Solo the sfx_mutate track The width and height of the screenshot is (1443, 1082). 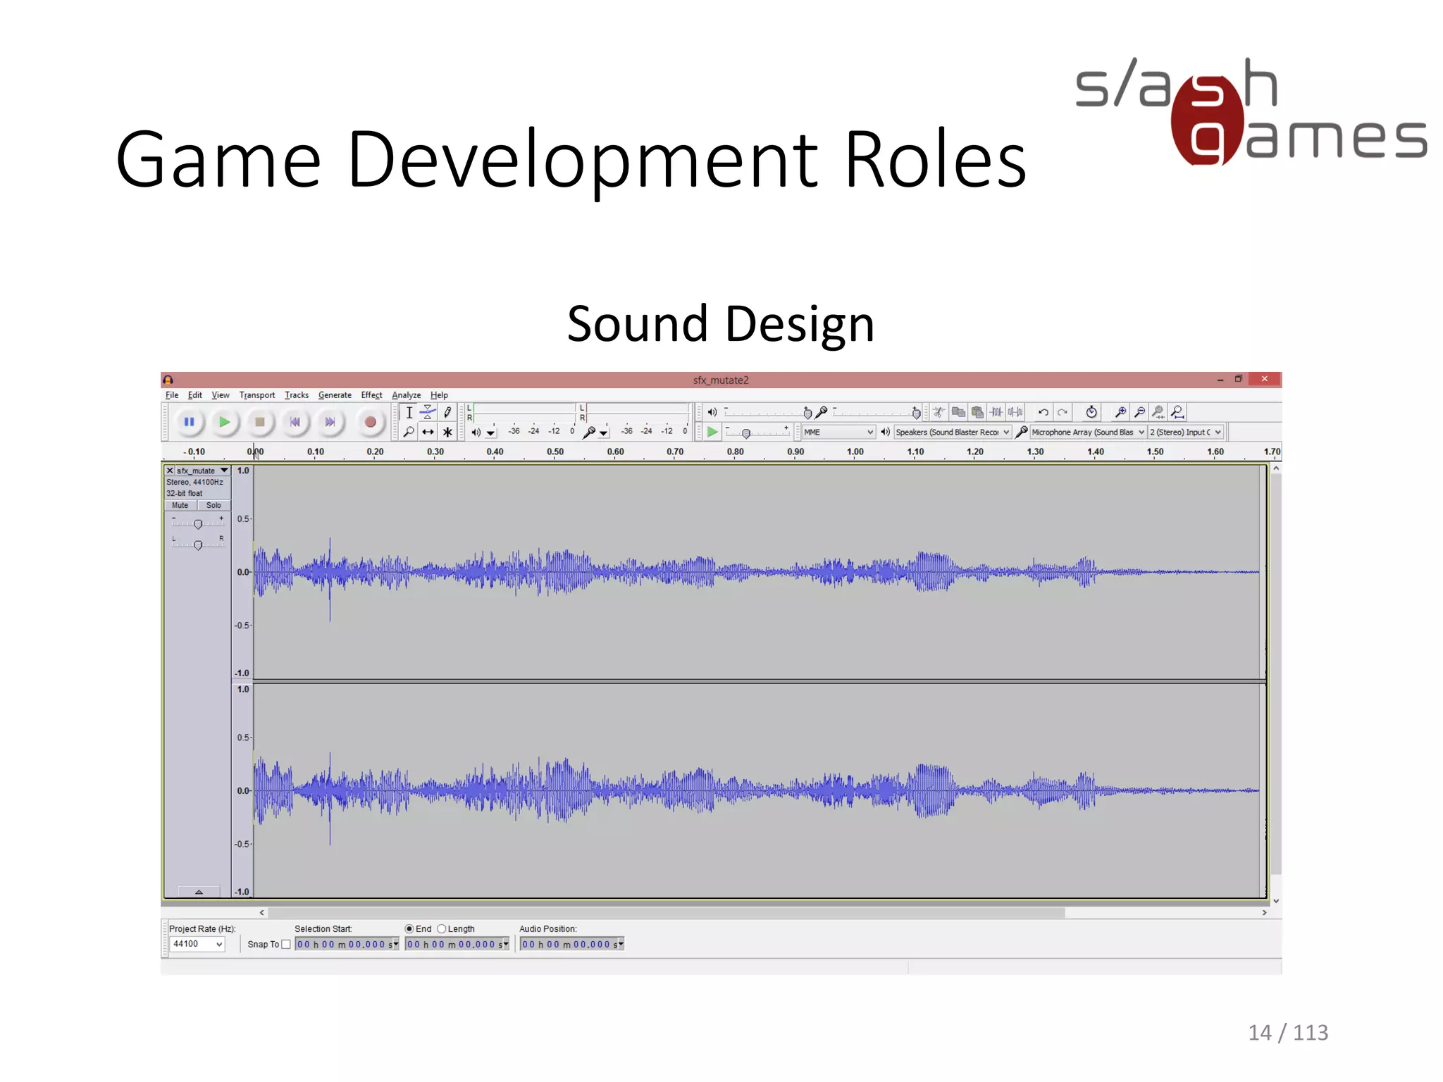pyautogui.click(x=213, y=505)
